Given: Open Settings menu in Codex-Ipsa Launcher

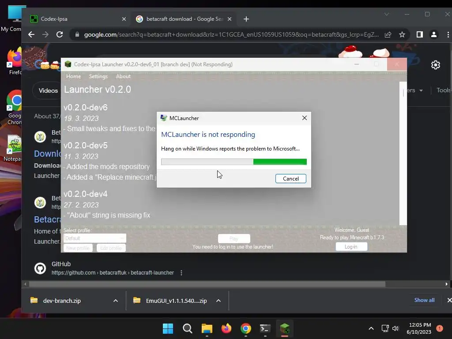Looking at the screenshot, I should point(98,76).
